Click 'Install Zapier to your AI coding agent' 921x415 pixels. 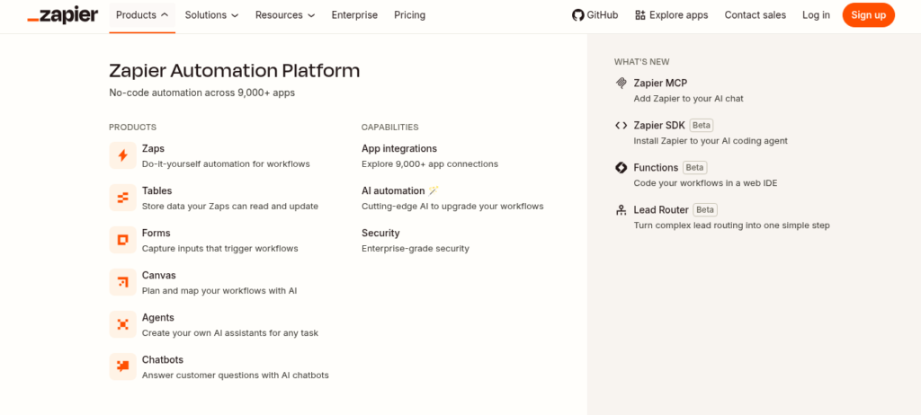(x=711, y=141)
